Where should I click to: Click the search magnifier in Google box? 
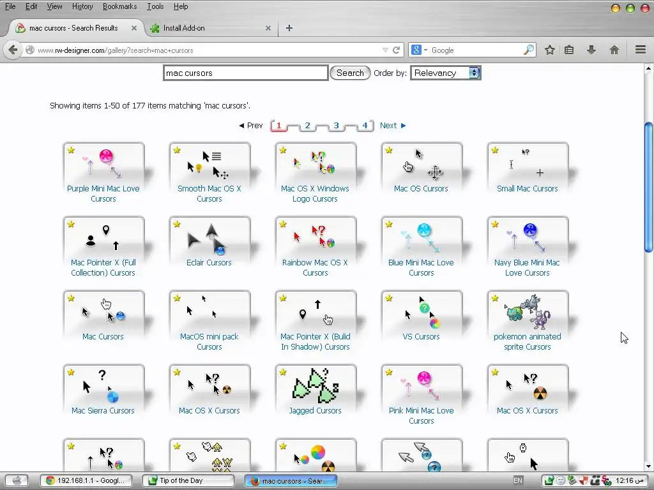pyautogui.click(x=528, y=50)
